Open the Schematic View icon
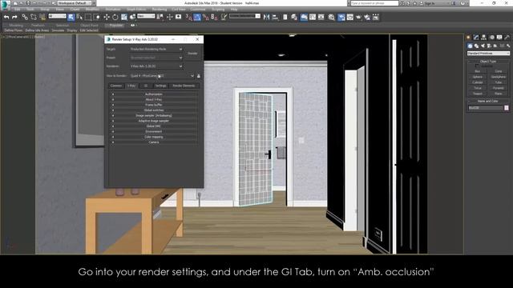513x288 pixels. pos(321,17)
